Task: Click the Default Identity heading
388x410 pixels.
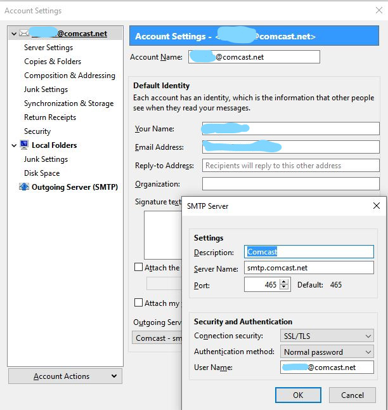Action: (x=162, y=86)
